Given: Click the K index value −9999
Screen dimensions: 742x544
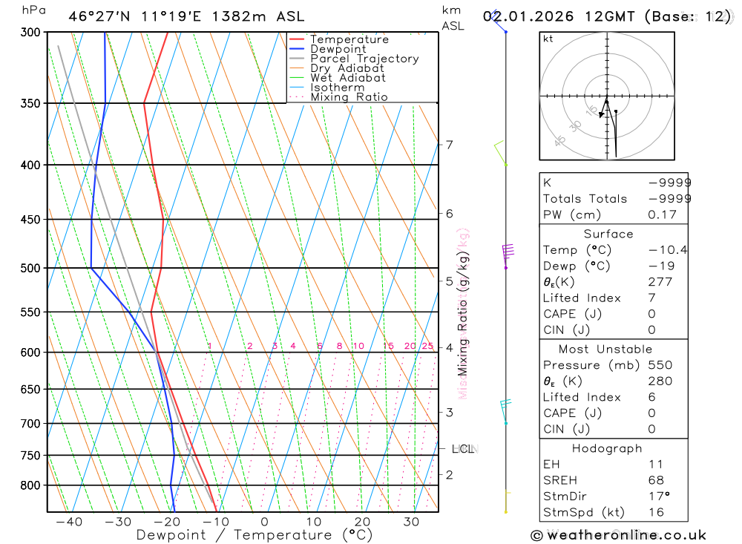Looking at the screenshot, I should (x=669, y=183).
